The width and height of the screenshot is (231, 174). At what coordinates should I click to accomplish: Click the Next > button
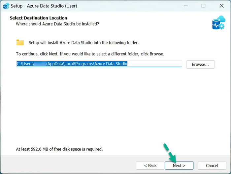tap(179, 165)
